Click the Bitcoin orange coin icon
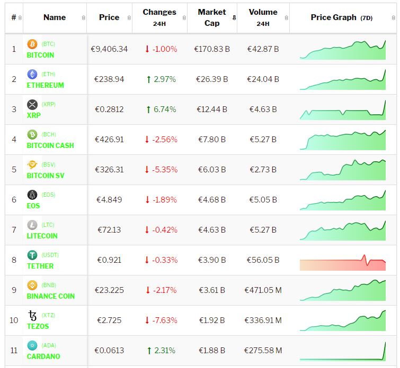This screenshot has width=400, height=368. [x=32, y=44]
